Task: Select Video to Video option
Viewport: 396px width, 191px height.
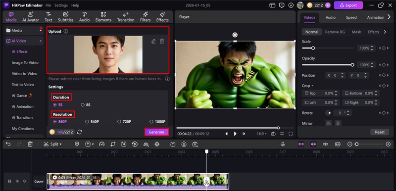Action: coord(24,74)
